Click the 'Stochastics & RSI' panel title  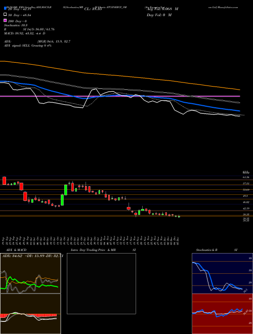pos(217,250)
